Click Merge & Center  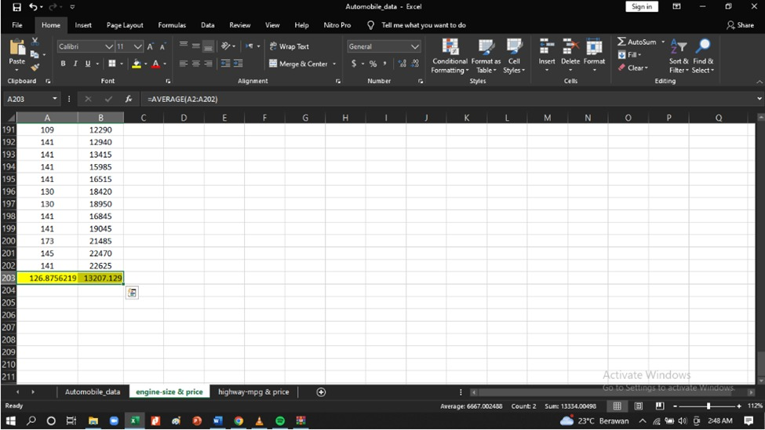298,64
